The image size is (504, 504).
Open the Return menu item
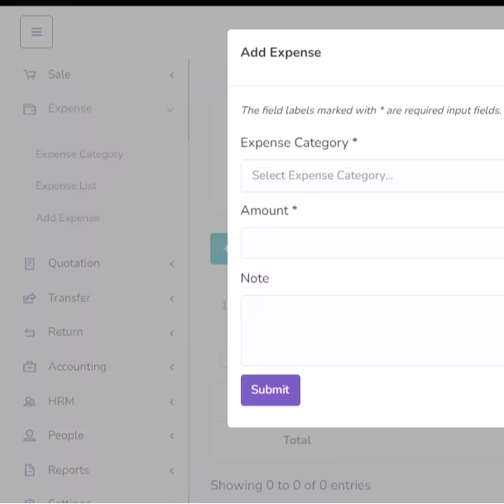[x=65, y=332]
